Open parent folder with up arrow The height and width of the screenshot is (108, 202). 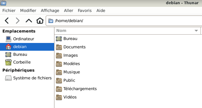click(x=29, y=21)
